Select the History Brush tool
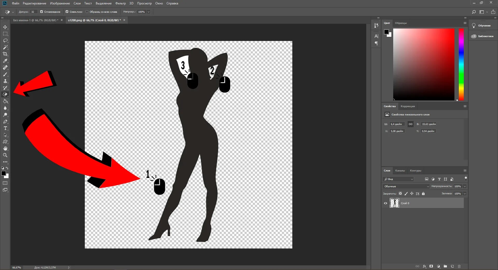This screenshot has width=498, height=270. pos(5,88)
